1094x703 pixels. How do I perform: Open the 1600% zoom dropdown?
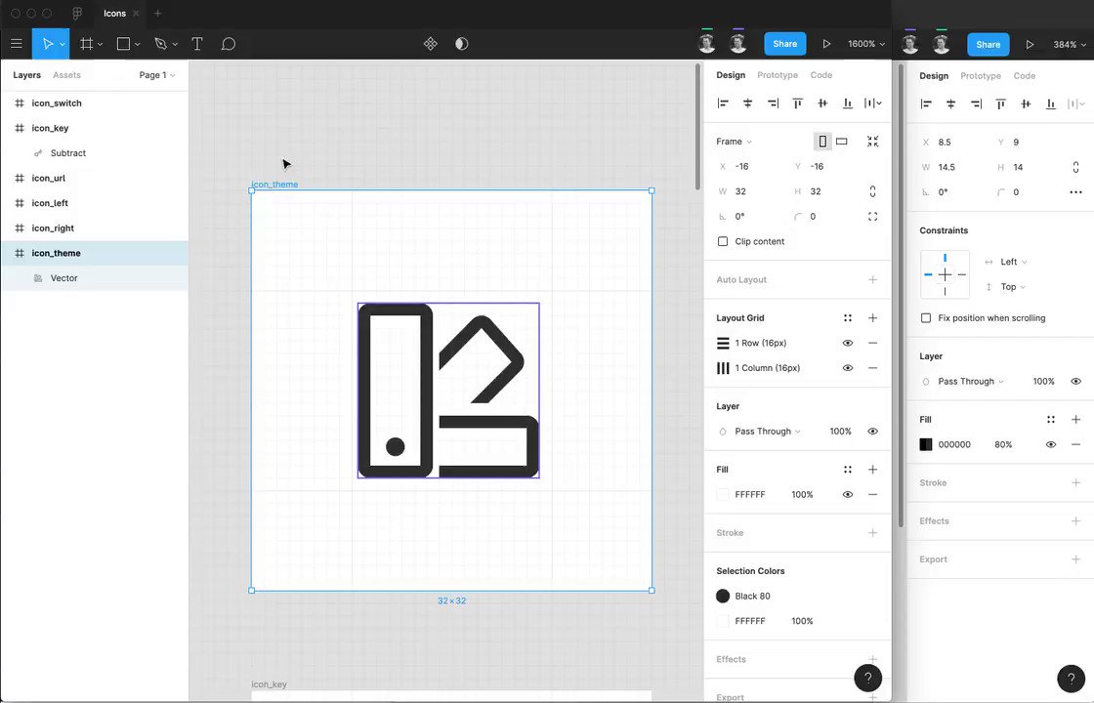866,44
